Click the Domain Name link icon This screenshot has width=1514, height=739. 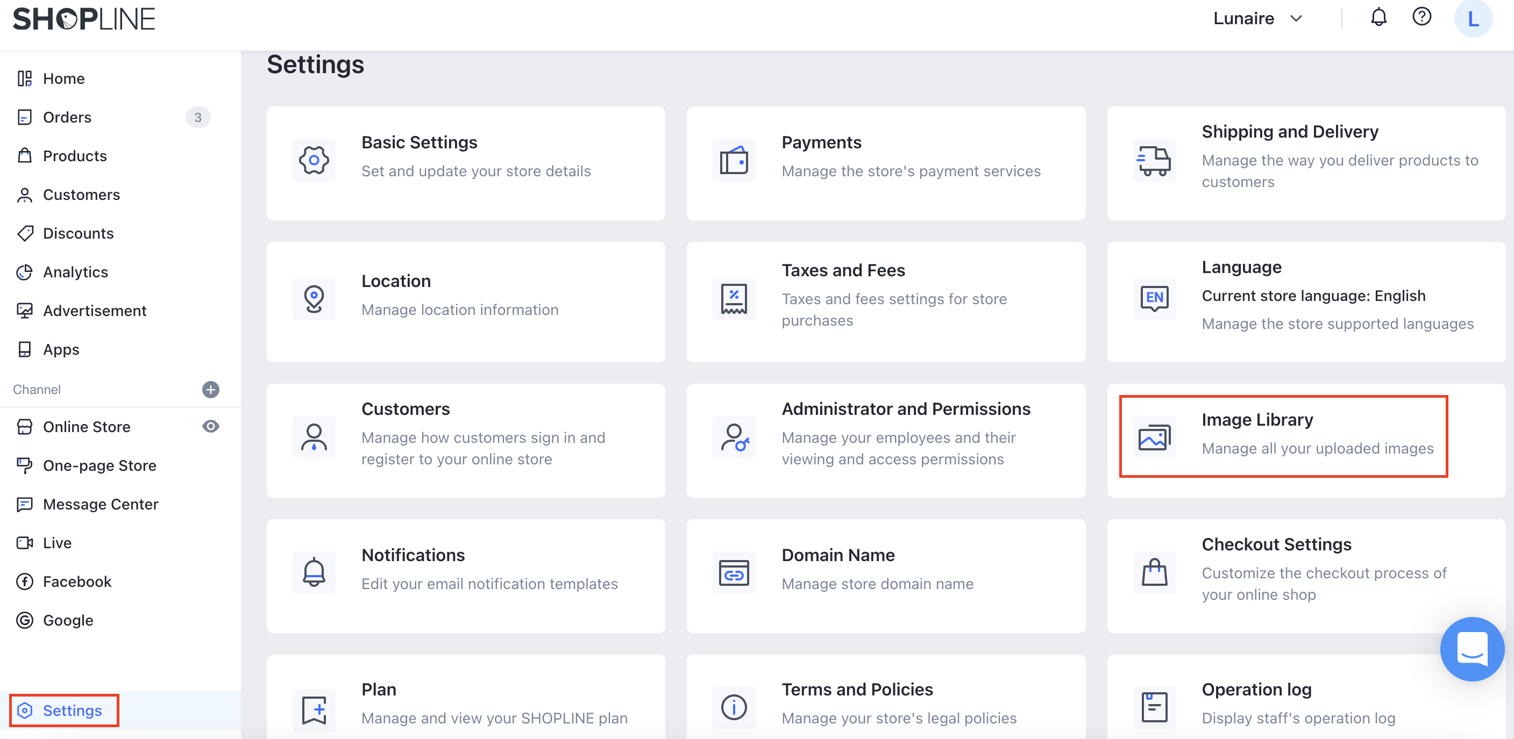pos(734,573)
